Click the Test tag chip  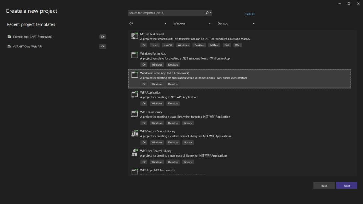click(x=227, y=45)
